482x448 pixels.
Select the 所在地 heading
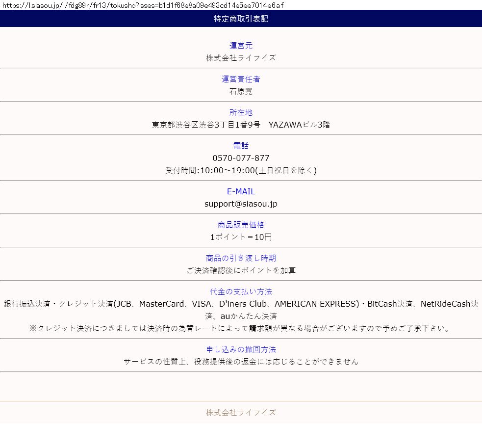click(241, 112)
